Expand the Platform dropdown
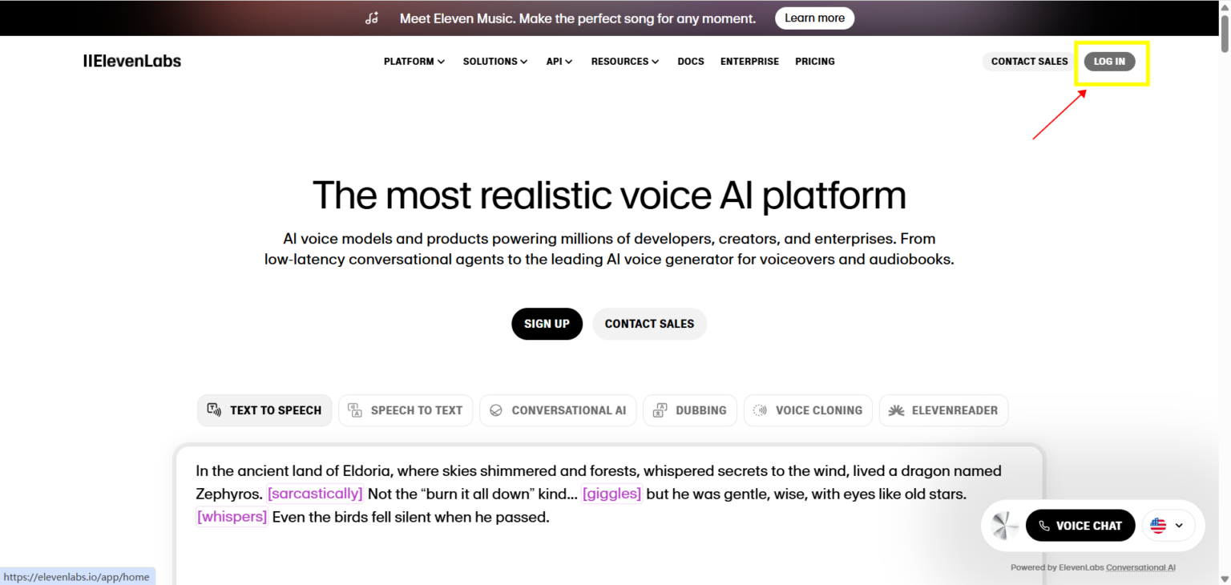 [414, 61]
